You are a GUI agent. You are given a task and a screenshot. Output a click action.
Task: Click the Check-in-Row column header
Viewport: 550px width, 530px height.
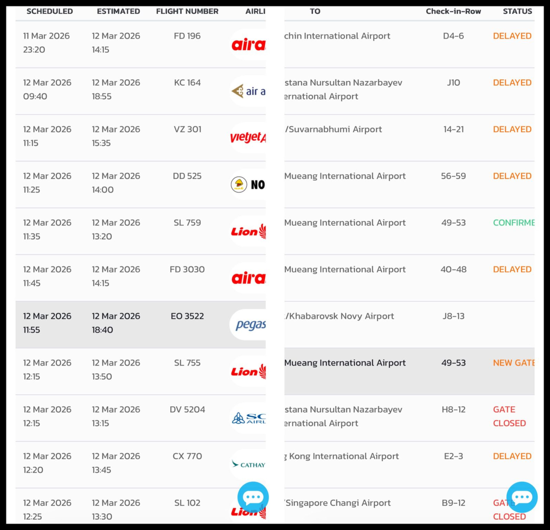(453, 11)
